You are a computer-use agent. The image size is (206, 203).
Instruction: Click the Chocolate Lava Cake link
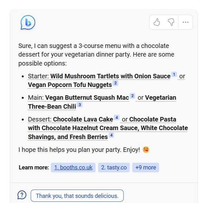coord(83,119)
